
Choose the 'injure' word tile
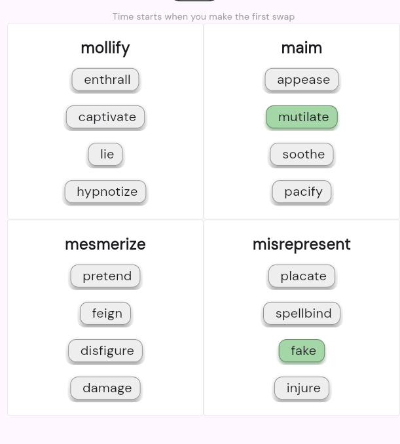(302, 388)
